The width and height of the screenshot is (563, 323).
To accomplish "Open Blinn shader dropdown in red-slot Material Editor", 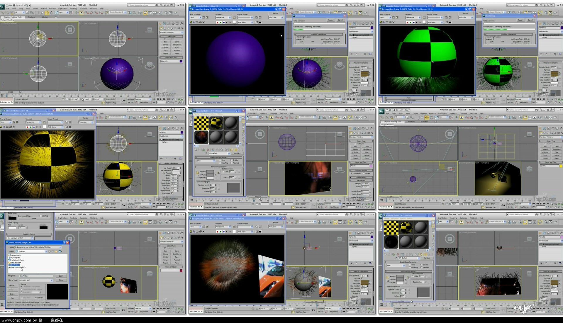I will (206, 161).
